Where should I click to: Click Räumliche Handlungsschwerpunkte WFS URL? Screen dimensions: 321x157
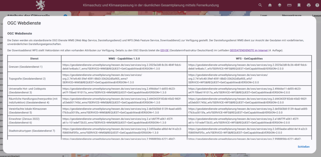coord(248,101)
